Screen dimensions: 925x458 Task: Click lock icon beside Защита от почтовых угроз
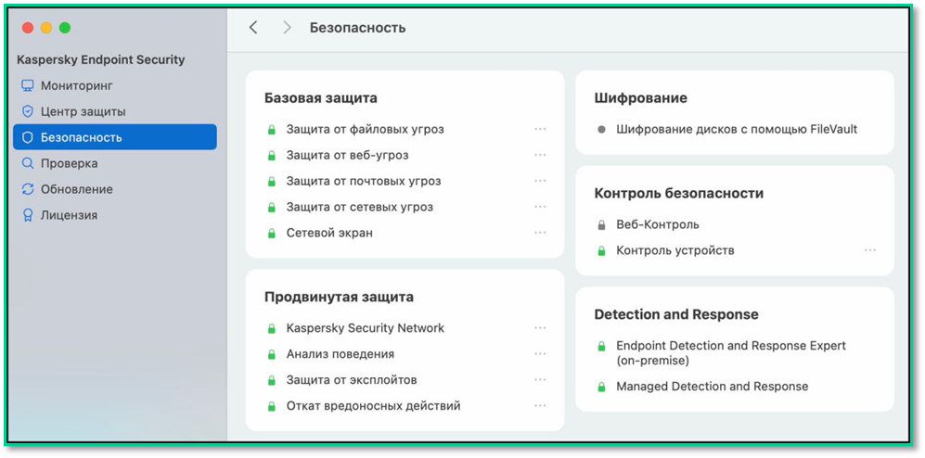coord(271,182)
